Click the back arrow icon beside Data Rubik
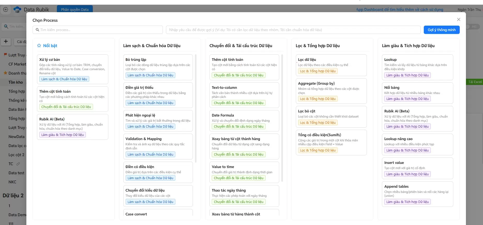The image size is (483, 225). [x=6, y=10]
